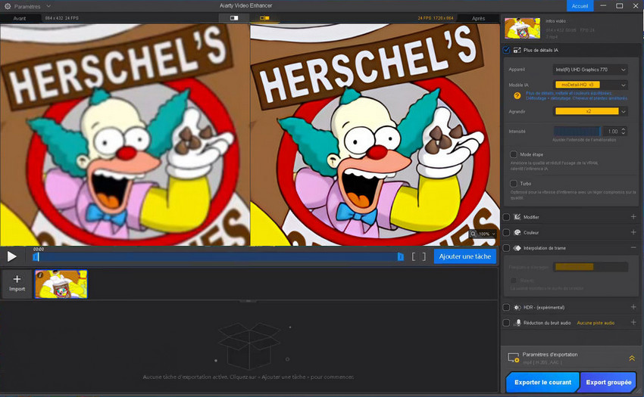
Task: Click the Plus de détails IA icon
Action: [x=517, y=50]
